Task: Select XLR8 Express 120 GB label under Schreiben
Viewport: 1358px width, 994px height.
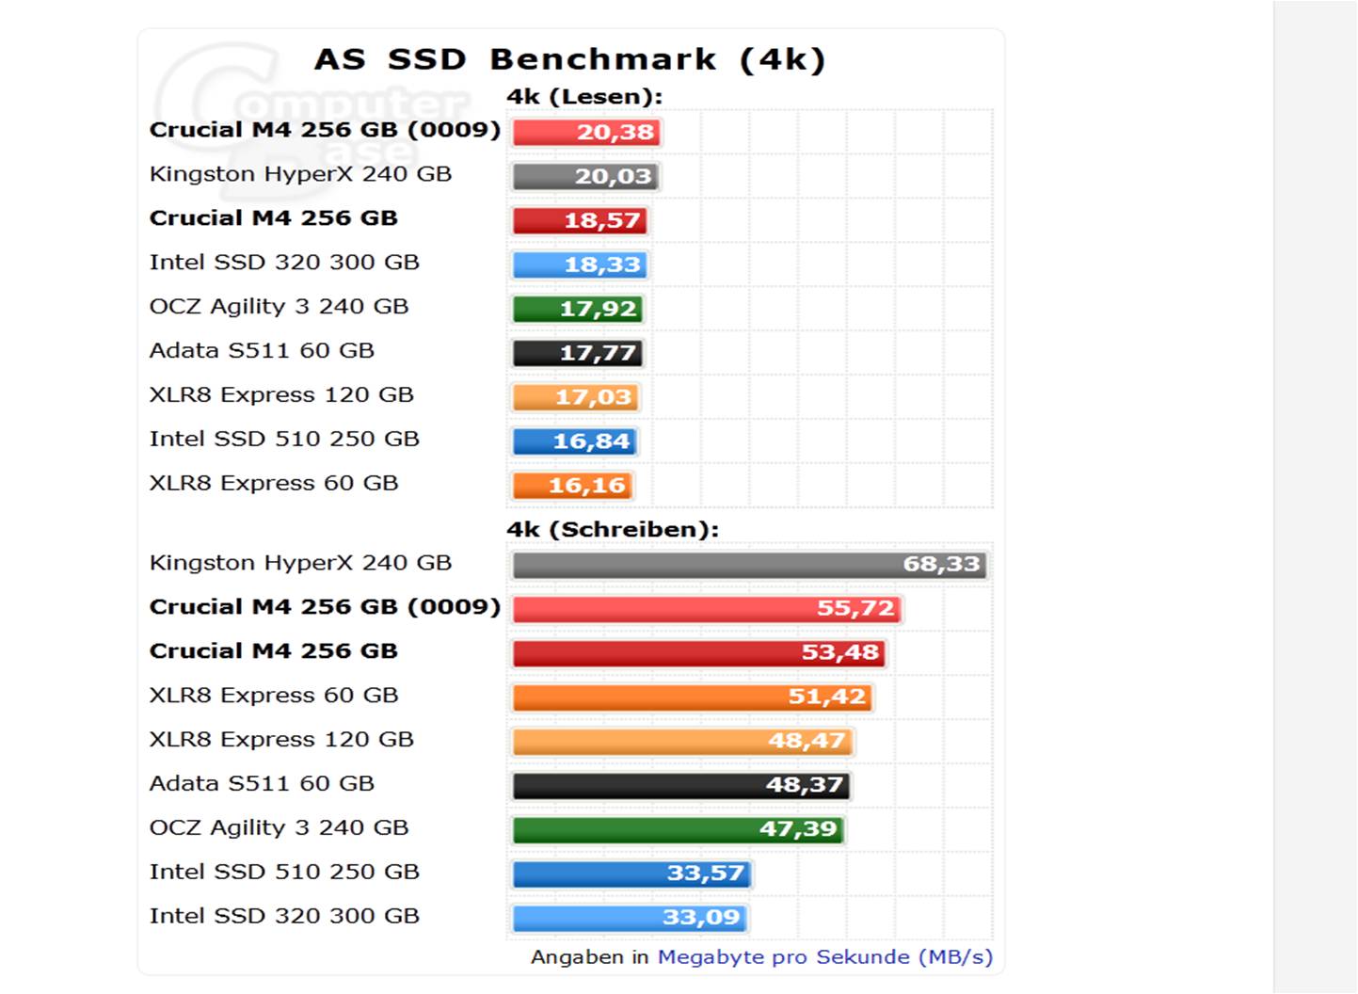Action: click(281, 741)
